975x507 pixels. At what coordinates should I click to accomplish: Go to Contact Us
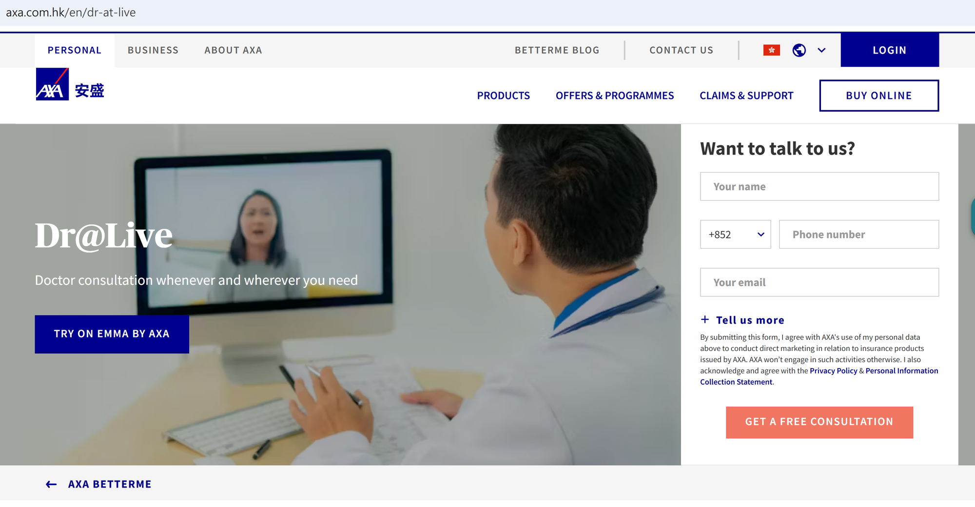[x=681, y=50]
